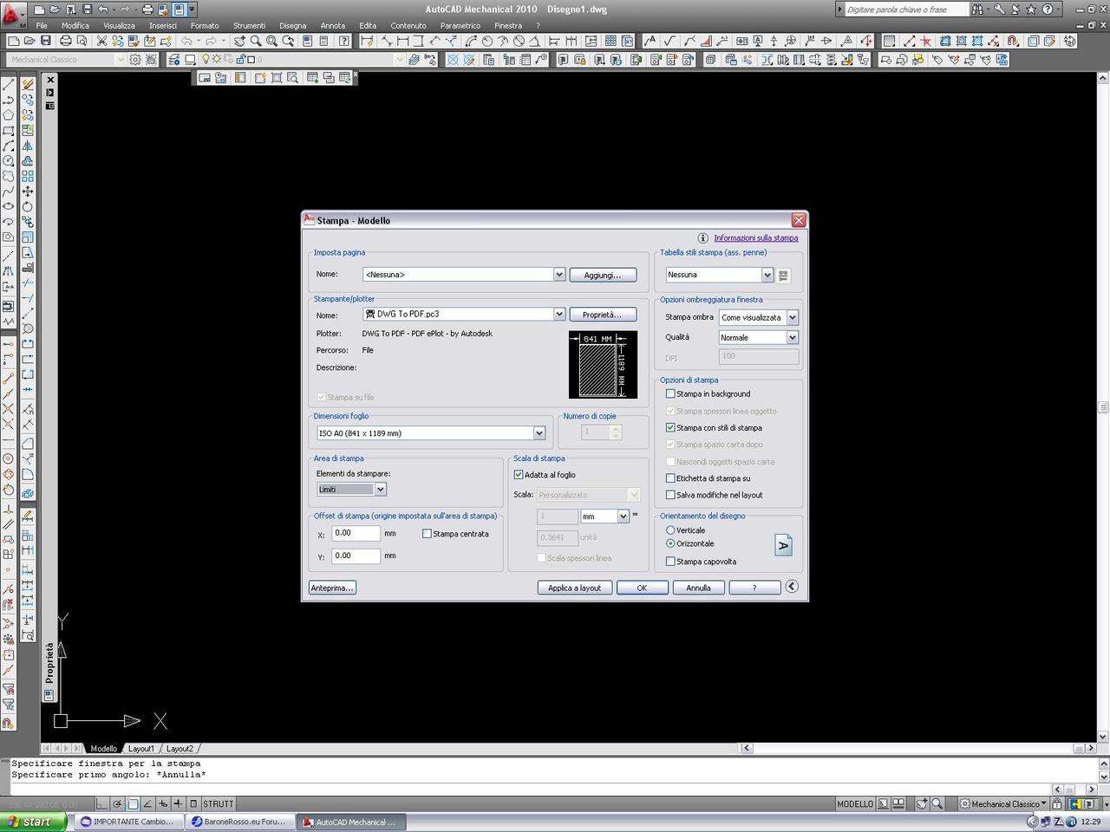Image resolution: width=1110 pixels, height=832 pixels.
Task: Select the Verticale orientation radio button
Action: pos(670,530)
